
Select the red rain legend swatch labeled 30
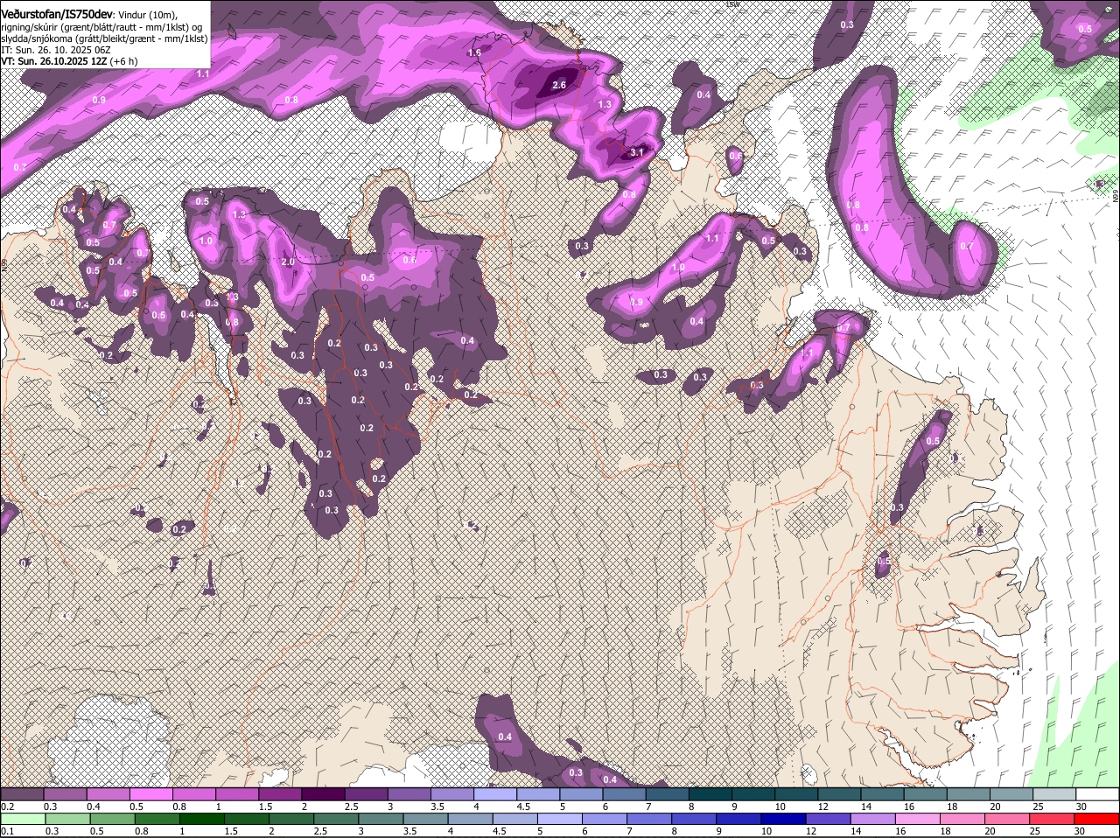(1098, 819)
